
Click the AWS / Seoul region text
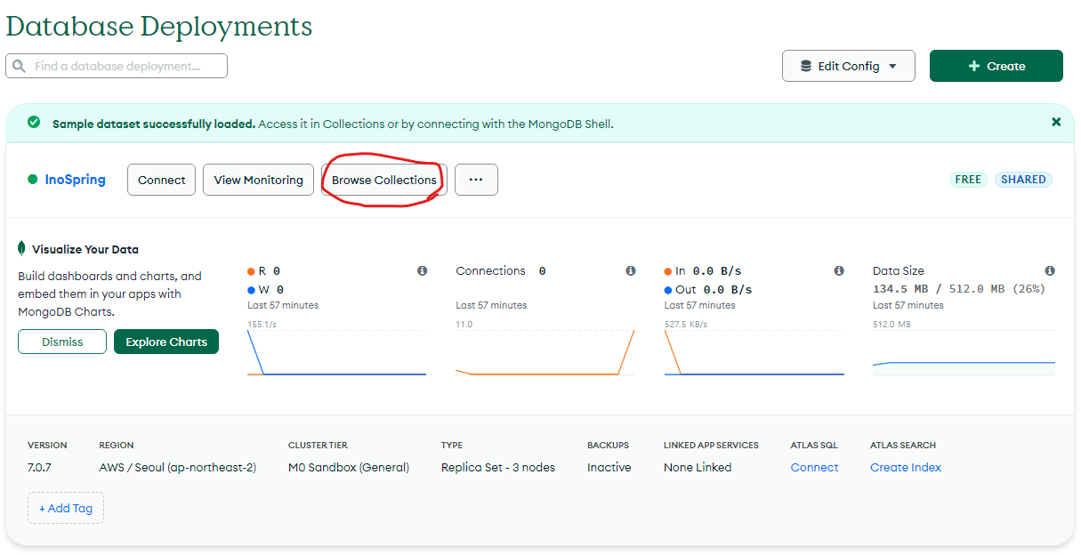pyautogui.click(x=178, y=467)
